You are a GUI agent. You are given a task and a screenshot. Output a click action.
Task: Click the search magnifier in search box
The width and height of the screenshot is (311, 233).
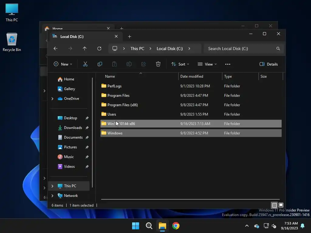(278, 49)
